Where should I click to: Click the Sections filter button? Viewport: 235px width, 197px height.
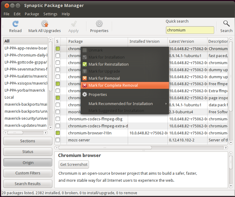click(x=28, y=141)
